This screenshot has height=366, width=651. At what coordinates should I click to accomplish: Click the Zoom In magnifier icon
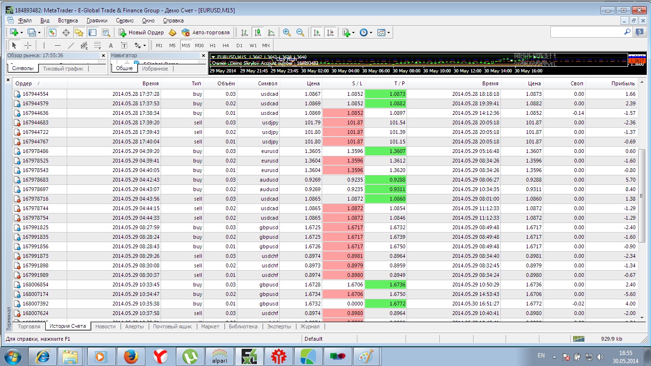(x=287, y=32)
